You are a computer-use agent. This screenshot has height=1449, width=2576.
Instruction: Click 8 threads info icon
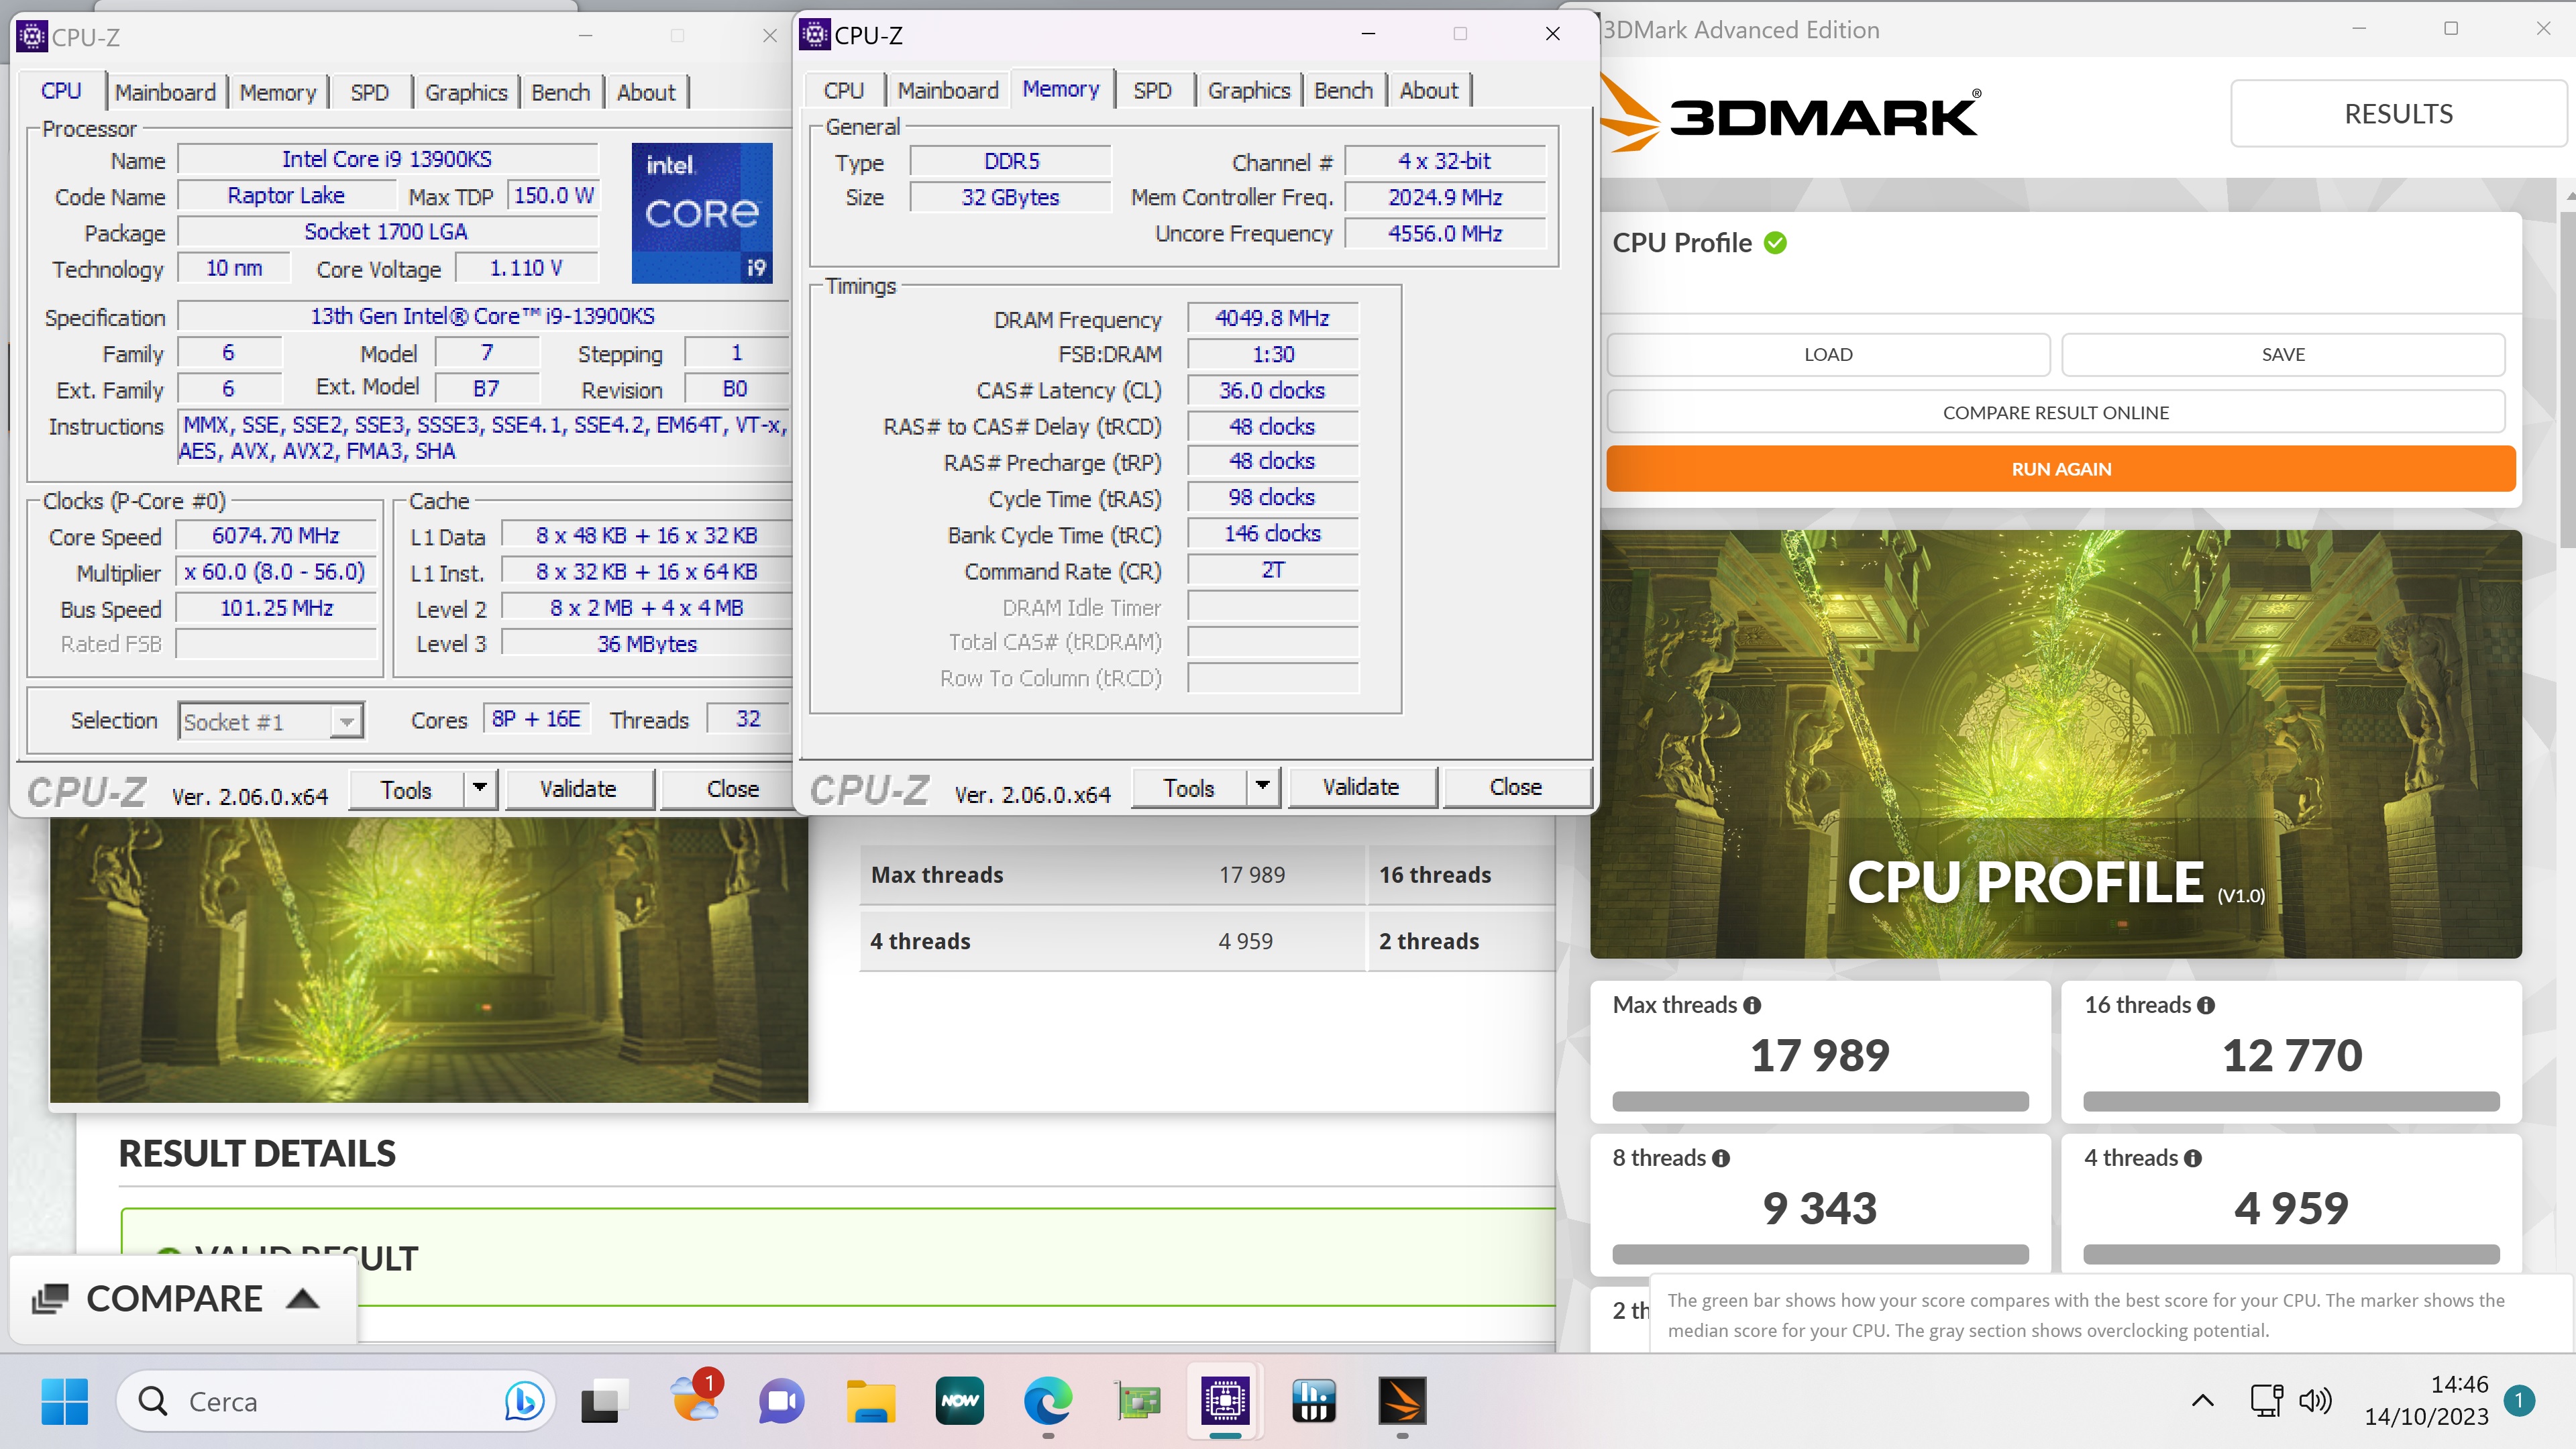1721,1159
